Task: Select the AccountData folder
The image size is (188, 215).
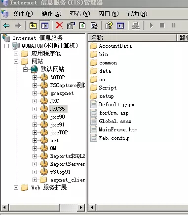Action: coord(115,46)
